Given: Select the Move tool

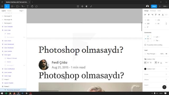Looking at the screenshot, I should click(6, 6).
